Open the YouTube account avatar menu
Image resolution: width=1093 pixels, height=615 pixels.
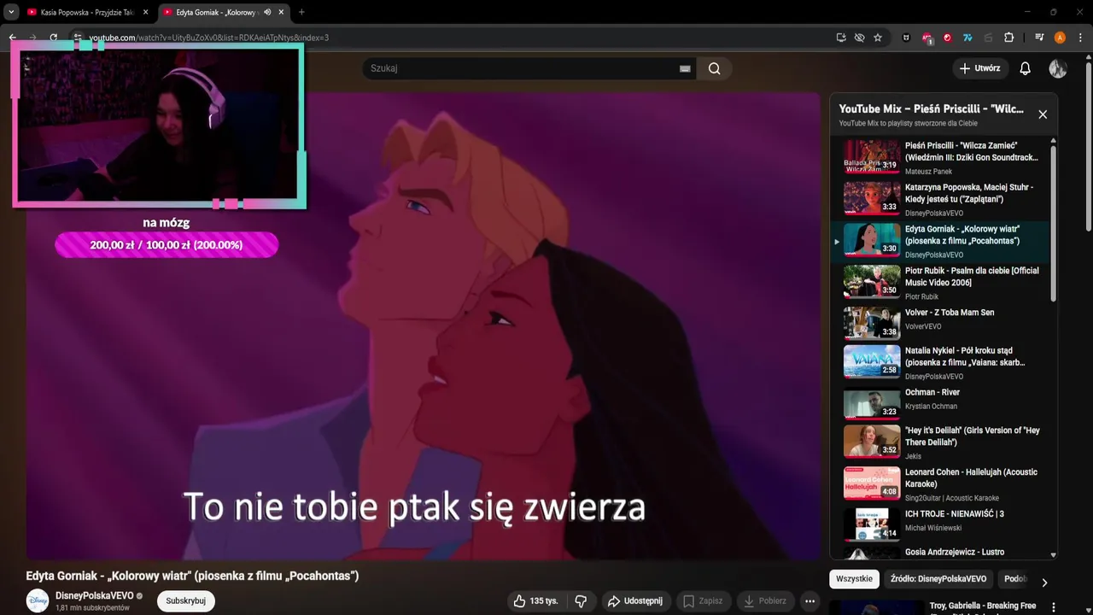coord(1058,68)
